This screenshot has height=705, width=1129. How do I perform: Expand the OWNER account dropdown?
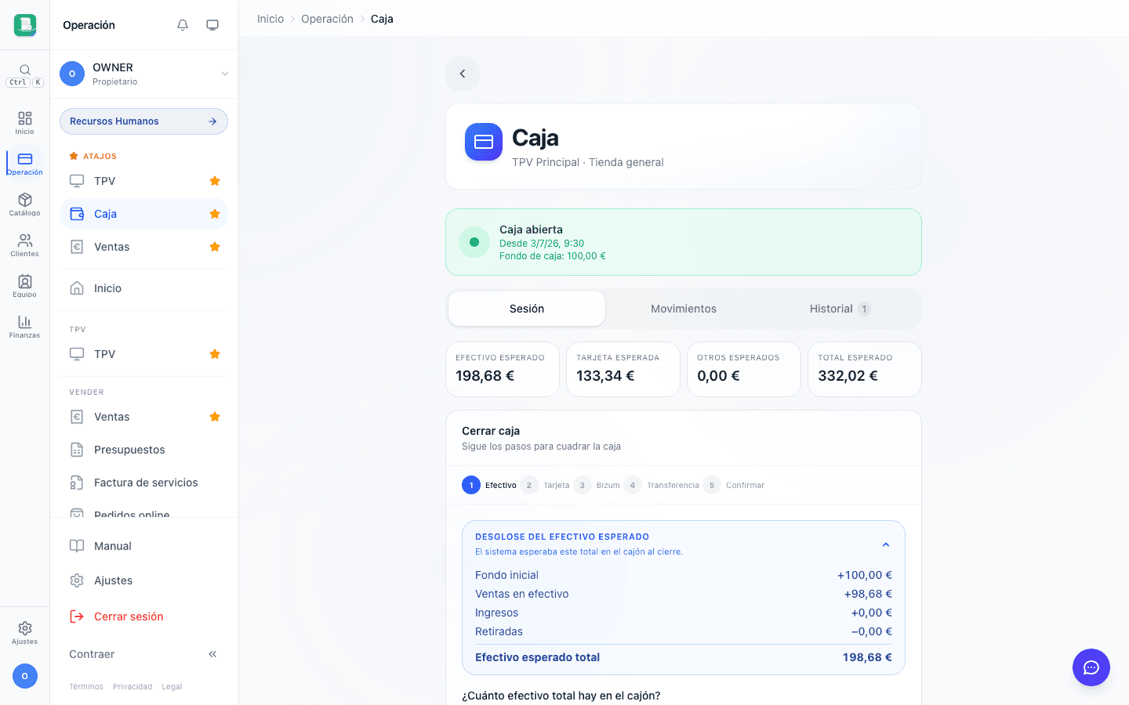click(144, 74)
